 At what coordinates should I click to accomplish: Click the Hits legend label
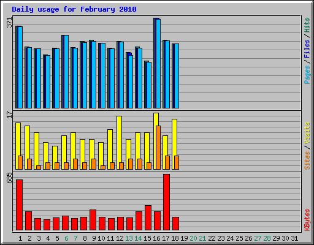tap(307, 25)
